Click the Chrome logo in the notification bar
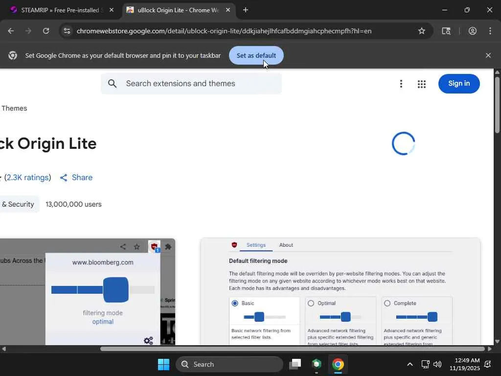Screen dimensions: 501x376 click(13, 55)
